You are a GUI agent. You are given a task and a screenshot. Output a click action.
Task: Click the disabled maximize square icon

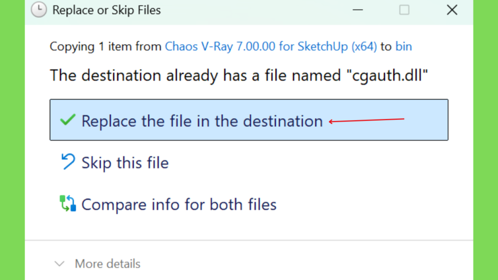pyautogui.click(x=404, y=10)
